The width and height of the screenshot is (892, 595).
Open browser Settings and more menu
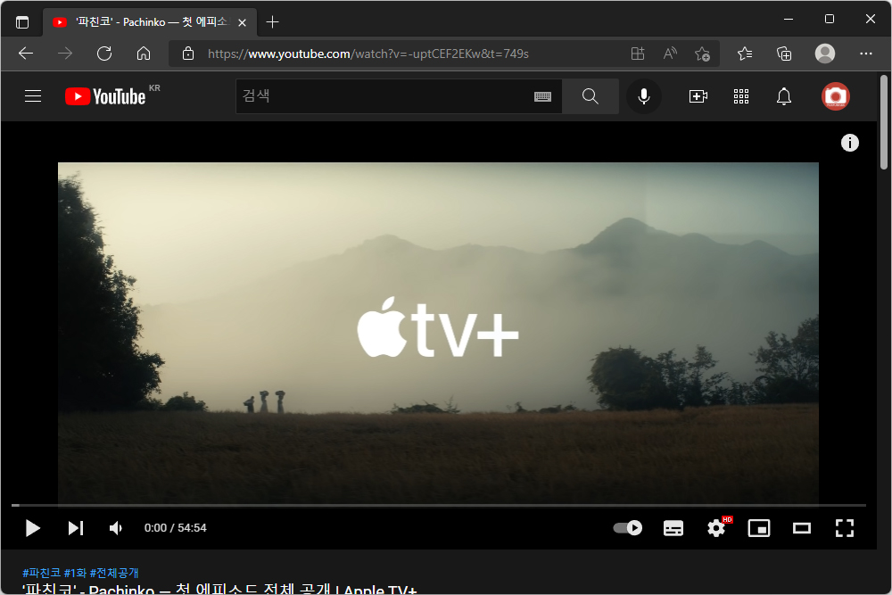pos(866,54)
